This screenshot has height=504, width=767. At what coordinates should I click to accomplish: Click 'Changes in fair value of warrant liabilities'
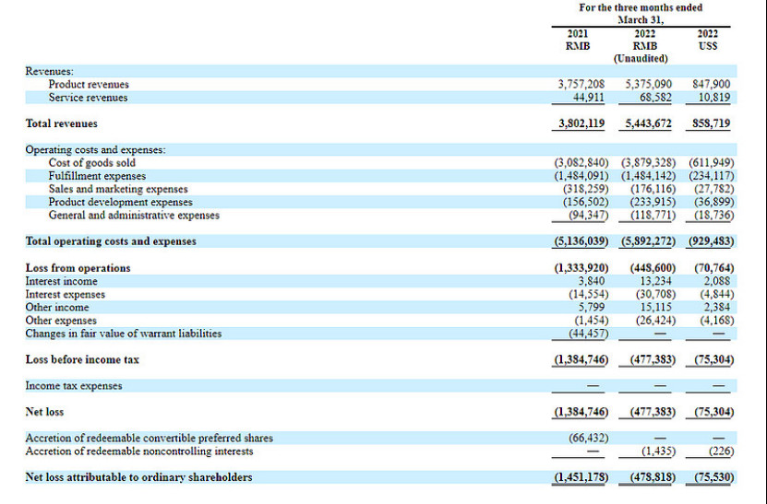(123, 333)
